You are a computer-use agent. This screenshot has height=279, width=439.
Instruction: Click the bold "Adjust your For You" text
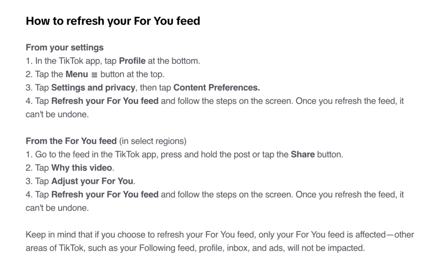(x=92, y=181)
